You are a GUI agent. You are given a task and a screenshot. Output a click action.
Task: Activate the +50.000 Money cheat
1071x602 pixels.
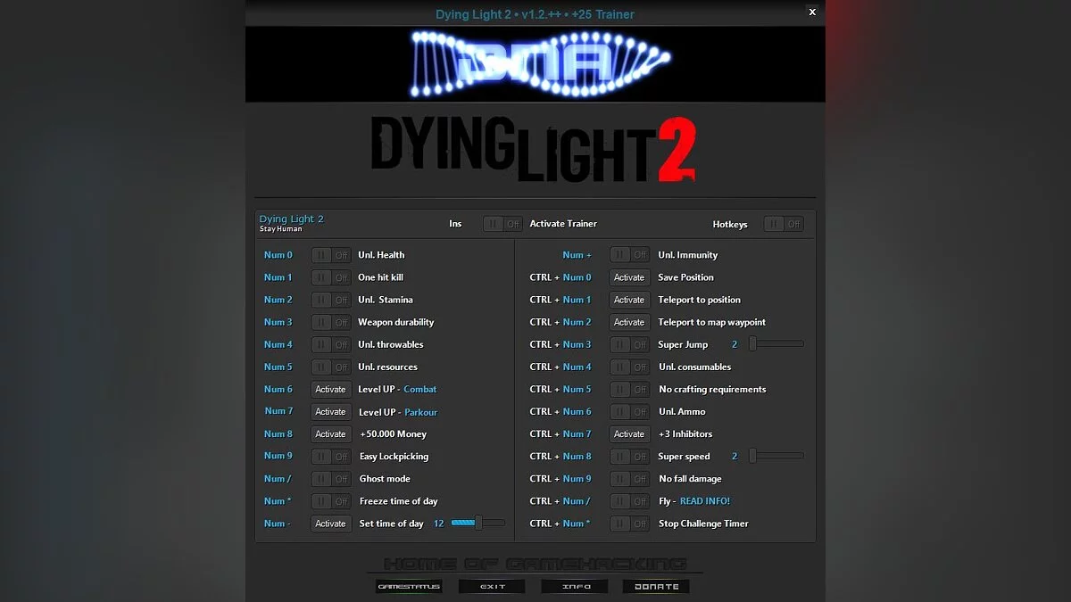(330, 433)
